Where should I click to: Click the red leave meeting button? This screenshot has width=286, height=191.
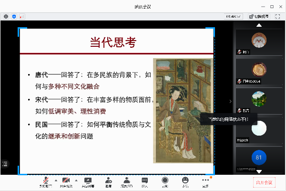(264, 182)
